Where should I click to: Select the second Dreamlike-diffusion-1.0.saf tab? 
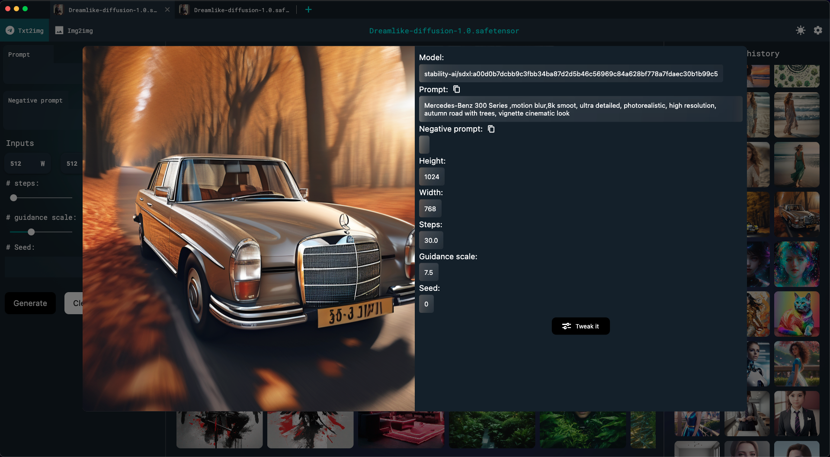pyautogui.click(x=236, y=10)
